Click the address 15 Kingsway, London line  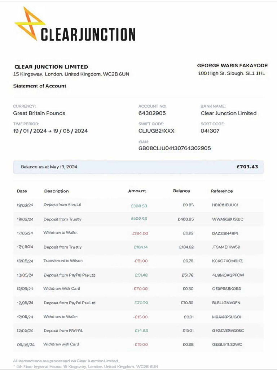tap(71, 74)
